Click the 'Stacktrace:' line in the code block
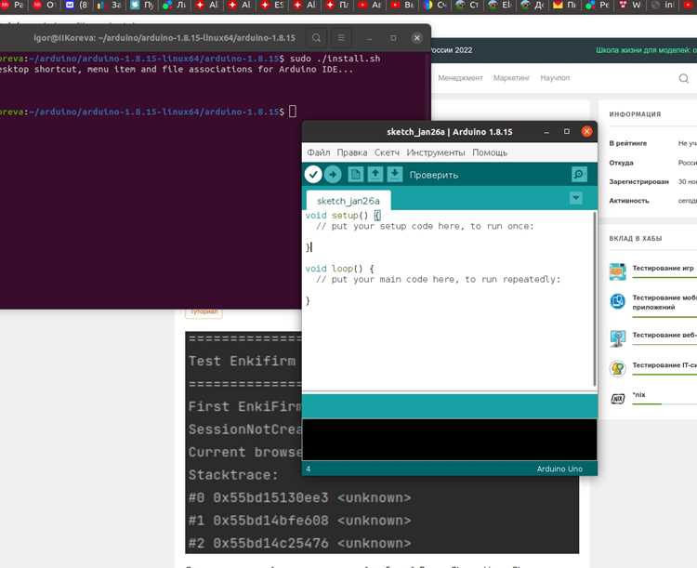 (233, 475)
